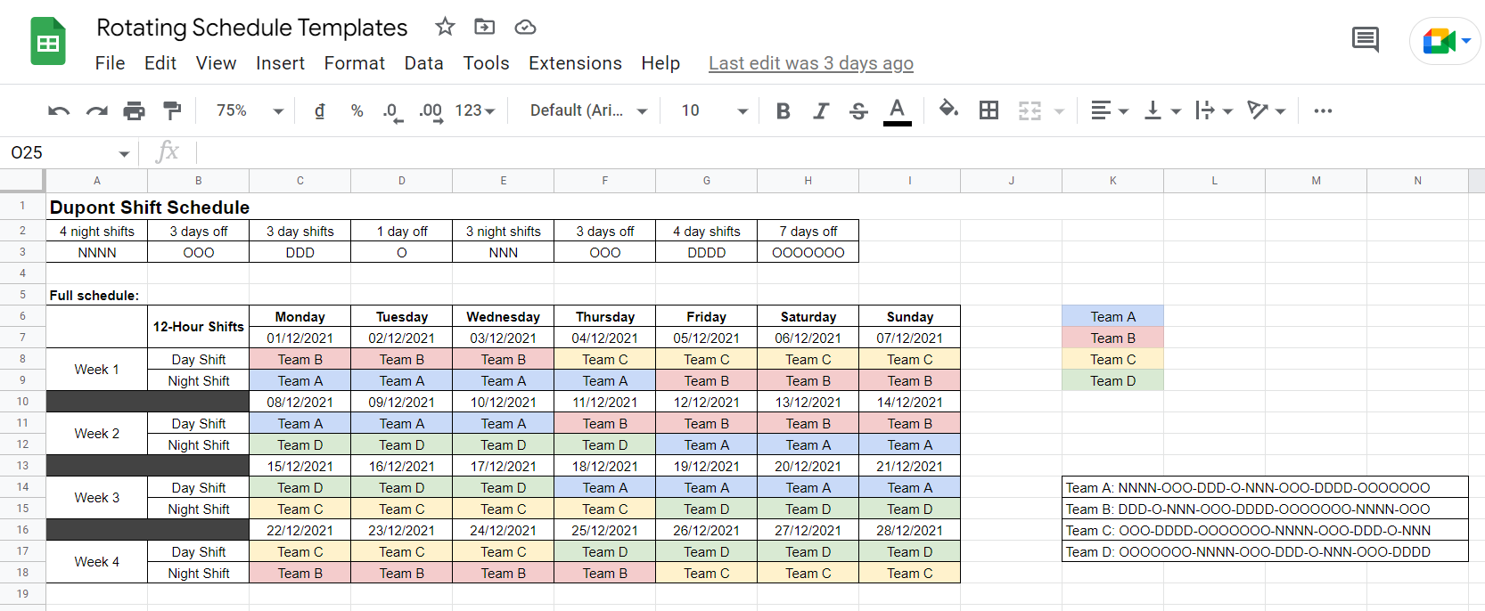This screenshot has width=1485, height=611.
Task: Apply currency format with the đ icon
Action: [x=319, y=110]
